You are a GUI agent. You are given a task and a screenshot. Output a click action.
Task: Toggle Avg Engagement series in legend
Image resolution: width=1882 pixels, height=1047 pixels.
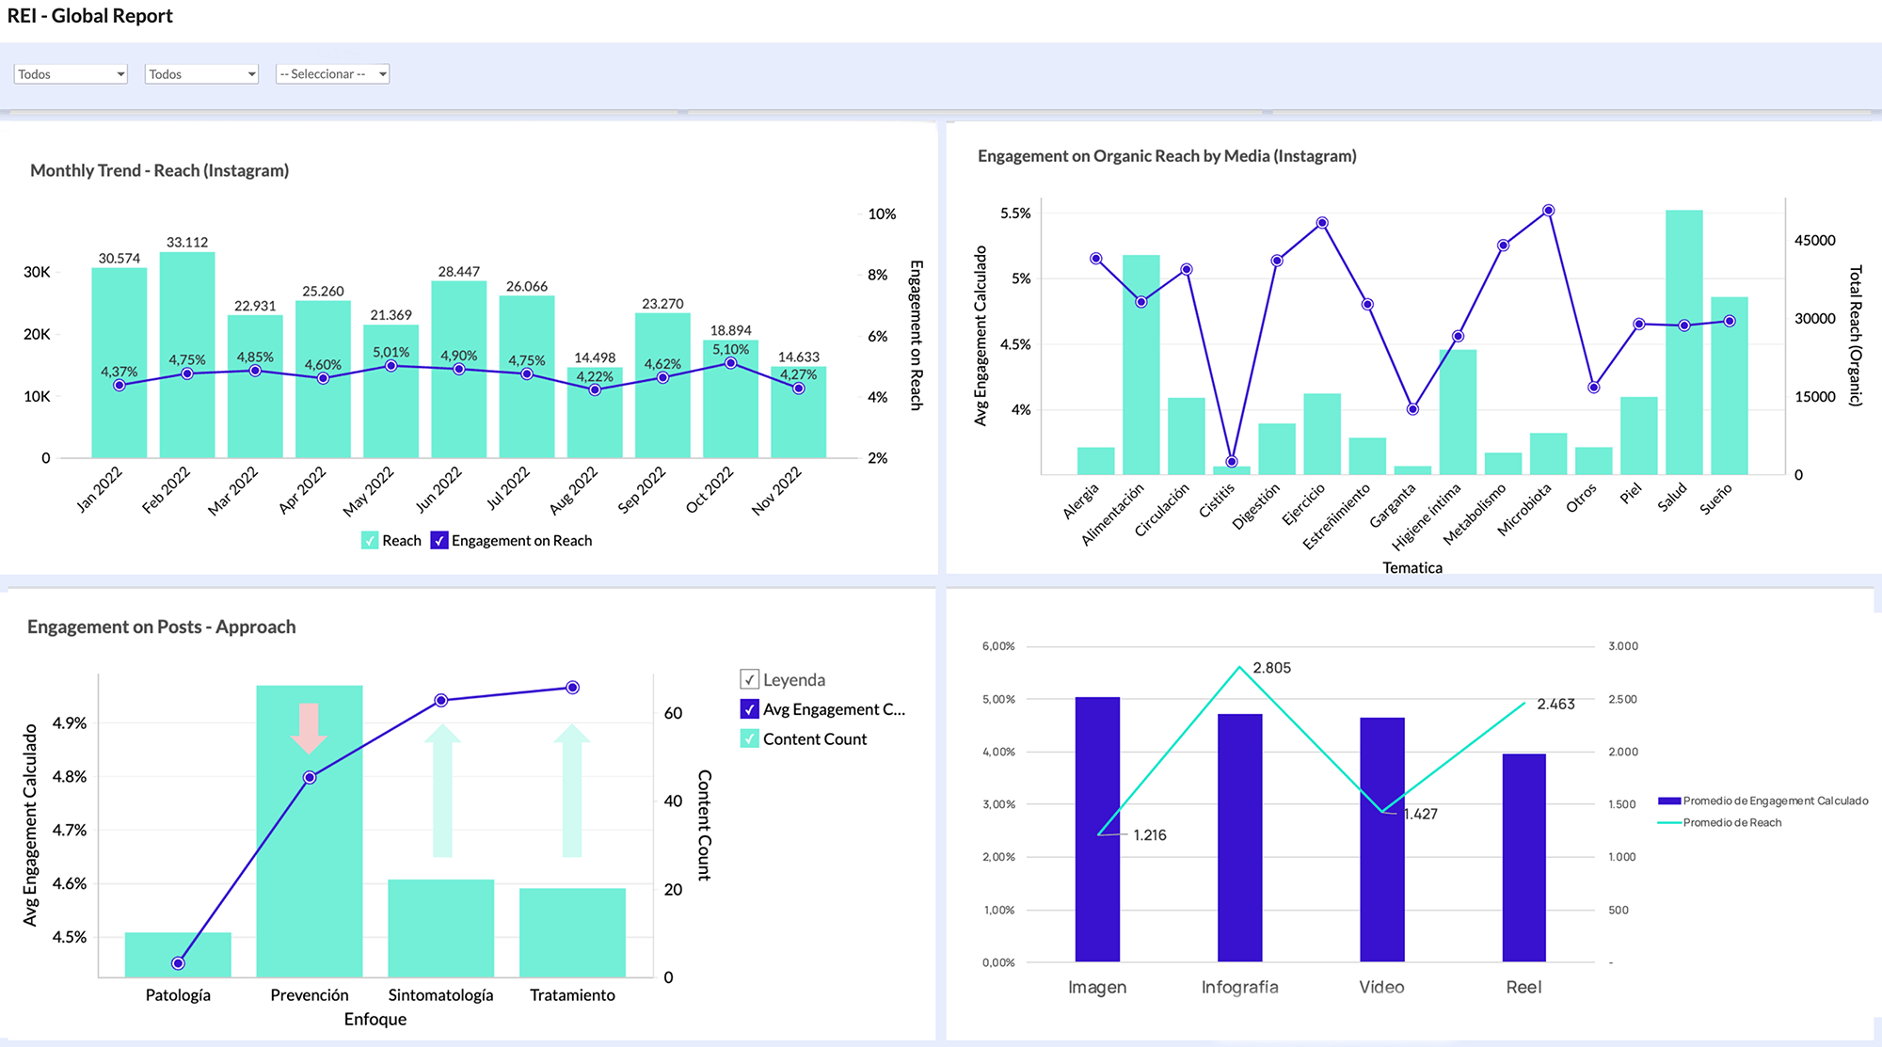pyautogui.click(x=749, y=709)
